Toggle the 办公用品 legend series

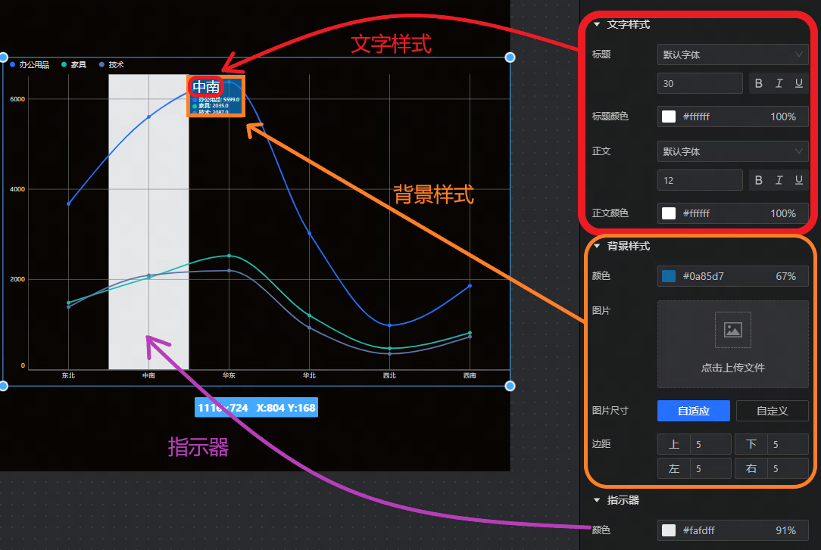pyautogui.click(x=30, y=65)
